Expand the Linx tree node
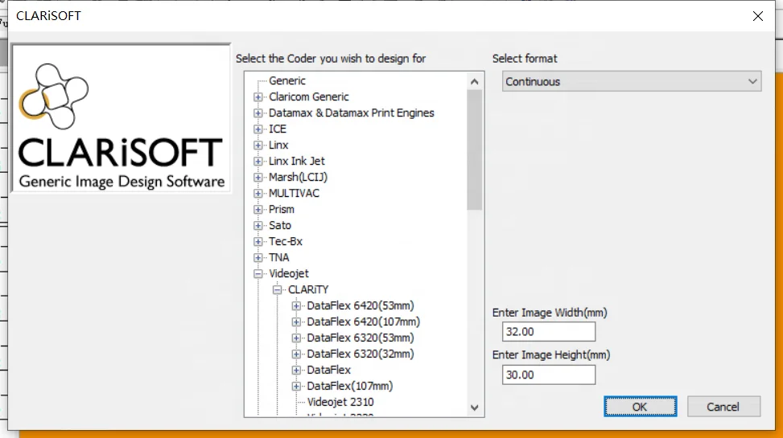 pos(258,145)
